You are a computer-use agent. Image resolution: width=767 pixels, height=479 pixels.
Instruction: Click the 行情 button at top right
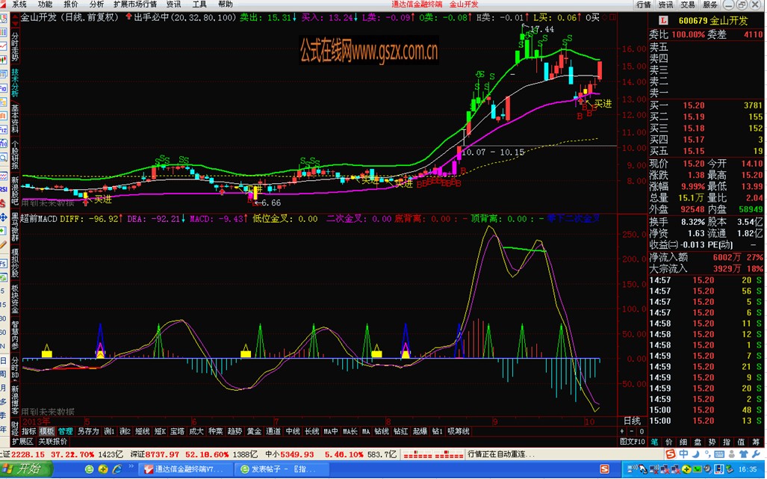click(644, 4)
